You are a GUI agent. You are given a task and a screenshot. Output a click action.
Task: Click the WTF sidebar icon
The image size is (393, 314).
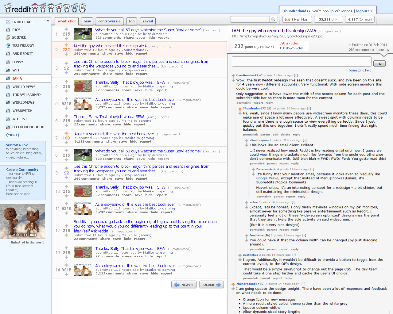point(8,70)
